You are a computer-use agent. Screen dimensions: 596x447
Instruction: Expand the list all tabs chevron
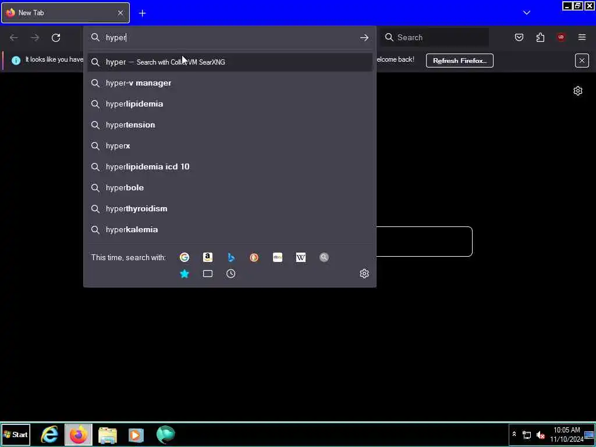[x=526, y=13]
